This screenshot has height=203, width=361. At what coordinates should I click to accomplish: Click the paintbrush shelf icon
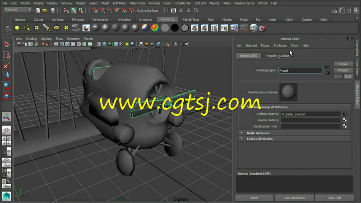click(264, 28)
